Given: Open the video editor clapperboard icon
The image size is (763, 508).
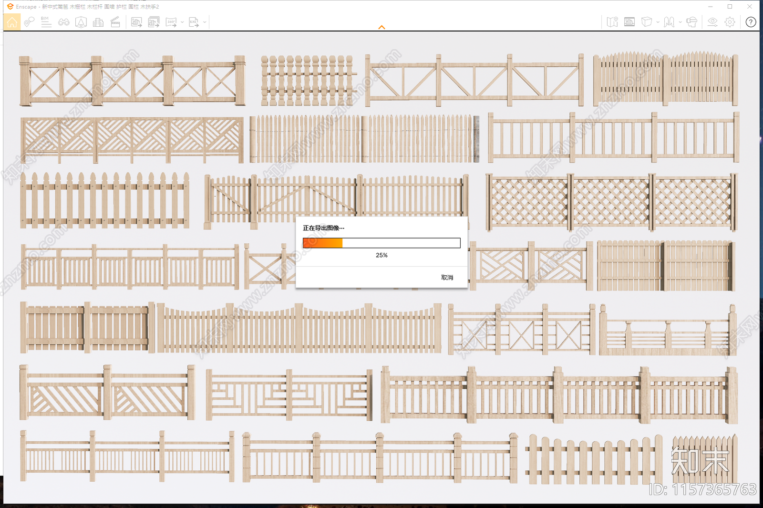Looking at the screenshot, I should coord(115,22).
